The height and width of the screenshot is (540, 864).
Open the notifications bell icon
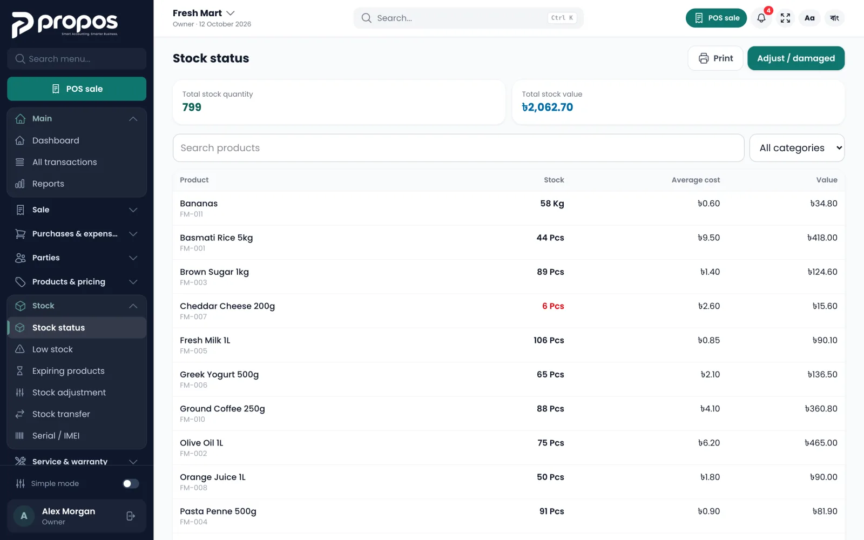[761, 18]
